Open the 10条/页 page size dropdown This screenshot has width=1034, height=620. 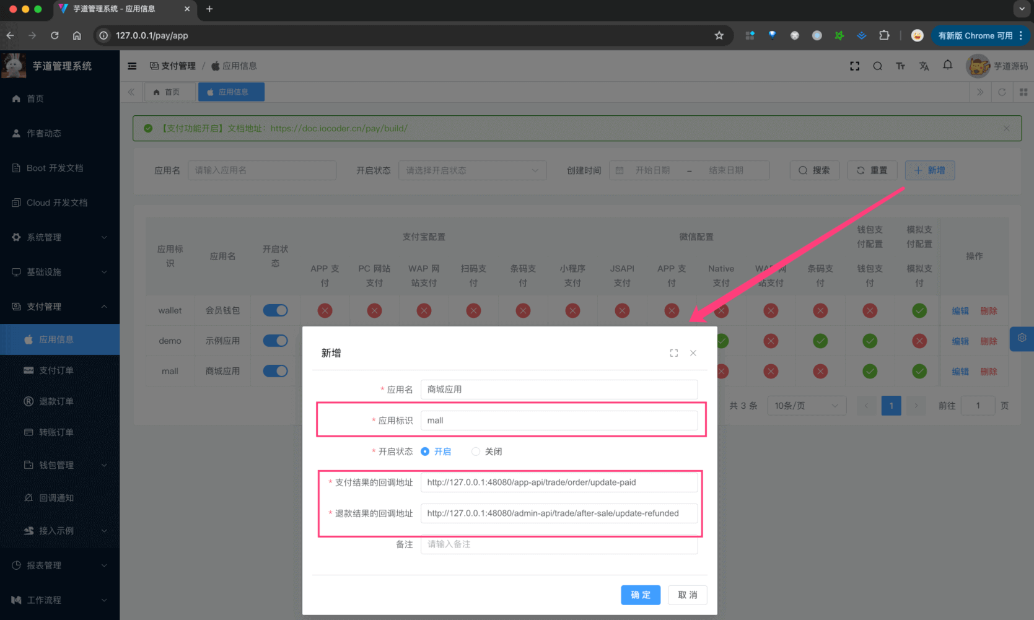click(806, 405)
